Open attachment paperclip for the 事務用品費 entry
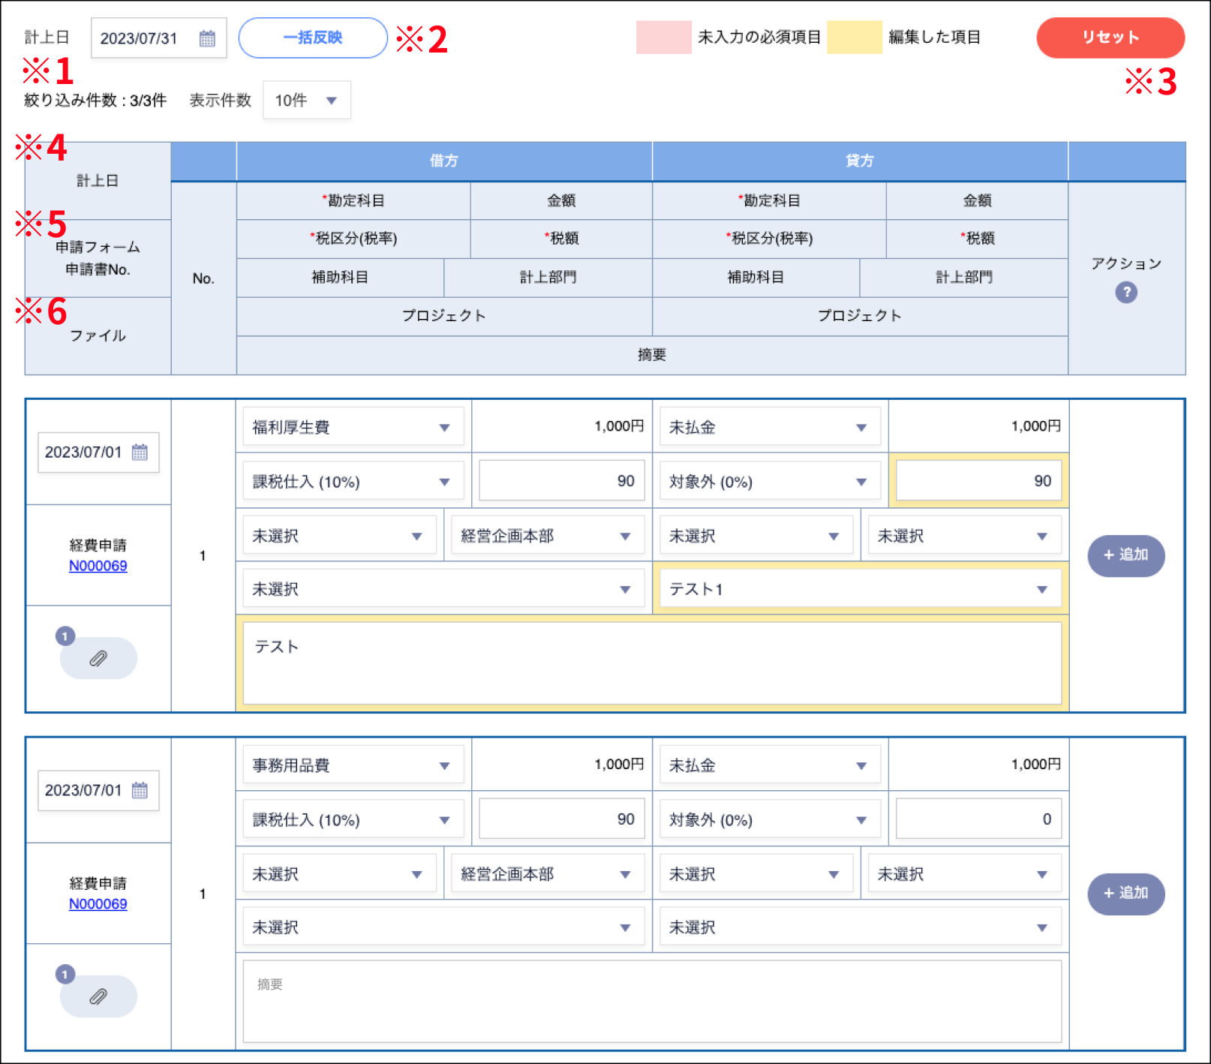Viewport: 1211px width, 1064px height. pyautogui.click(x=98, y=996)
